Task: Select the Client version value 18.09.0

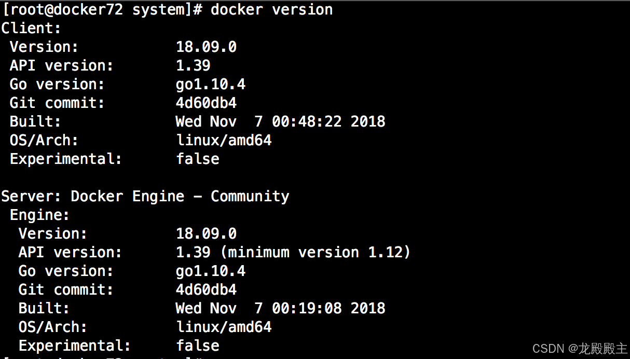Action: pyautogui.click(x=206, y=47)
